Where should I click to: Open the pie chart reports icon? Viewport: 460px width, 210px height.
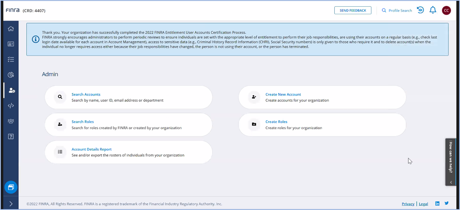click(x=11, y=75)
